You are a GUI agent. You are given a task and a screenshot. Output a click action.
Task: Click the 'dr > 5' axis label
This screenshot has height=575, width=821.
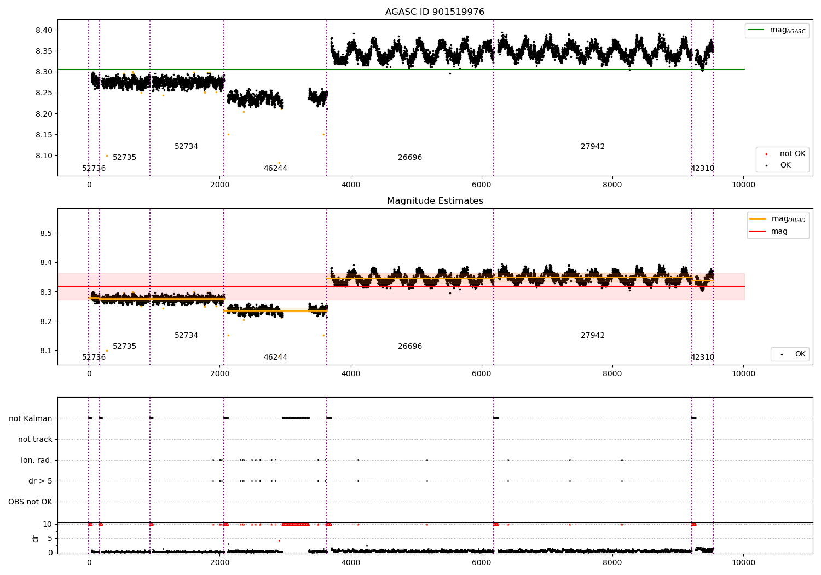click(41, 481)
